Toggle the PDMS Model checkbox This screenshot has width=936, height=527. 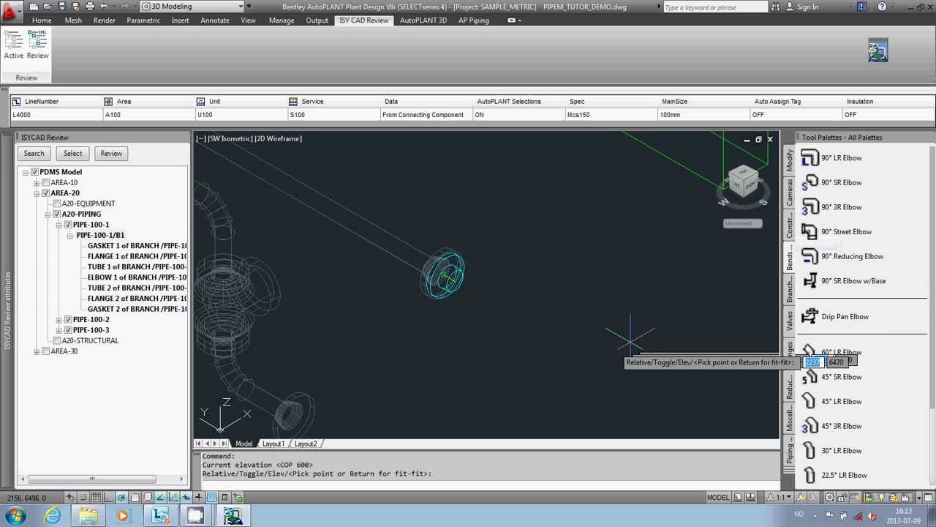pyautogui.click(x=34, y=172)
